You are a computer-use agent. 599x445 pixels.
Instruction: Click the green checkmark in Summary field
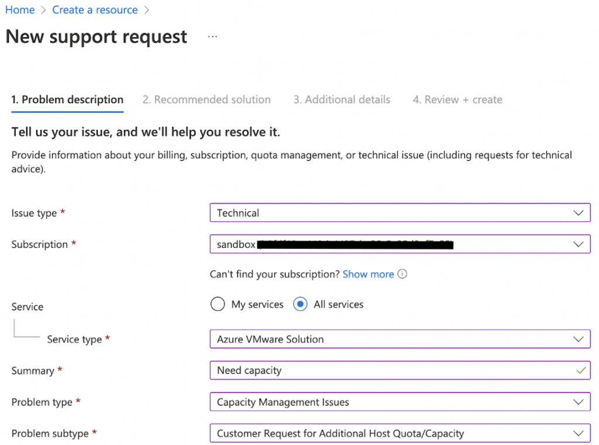tap(580, 371)
